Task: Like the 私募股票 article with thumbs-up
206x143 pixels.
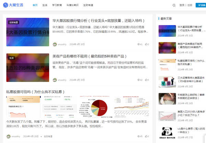Action: [147, 136]
